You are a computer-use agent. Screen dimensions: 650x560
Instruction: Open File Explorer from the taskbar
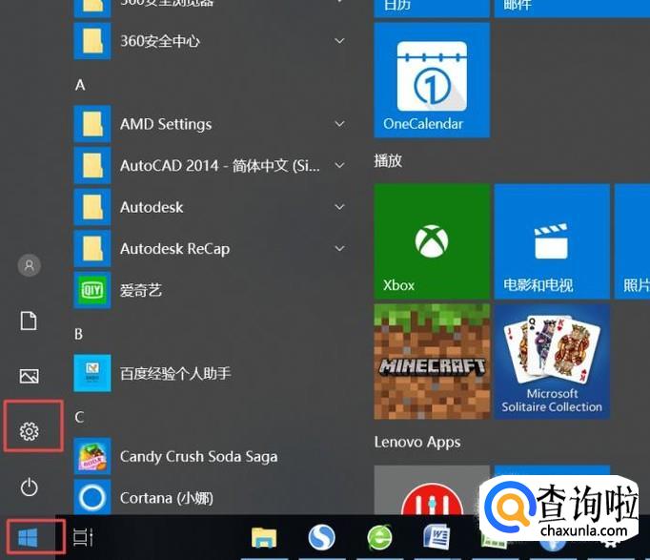click(264, 538)
